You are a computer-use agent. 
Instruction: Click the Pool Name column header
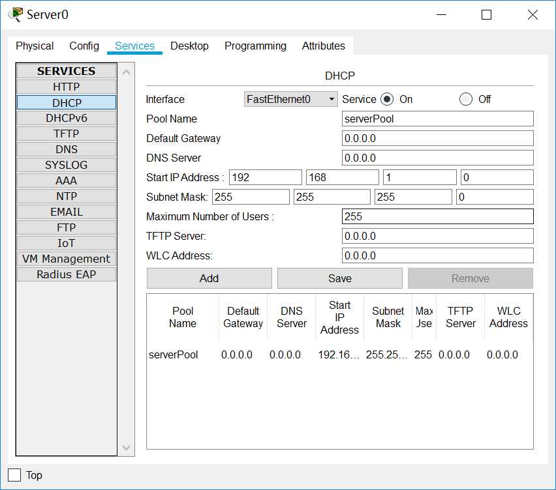(183, 317)
